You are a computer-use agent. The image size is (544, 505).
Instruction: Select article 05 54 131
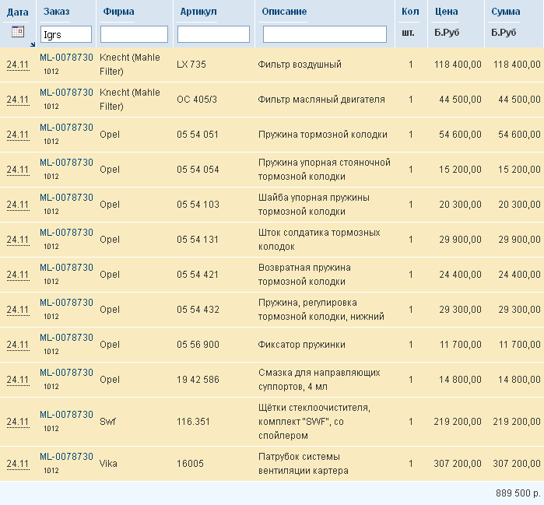198,240
